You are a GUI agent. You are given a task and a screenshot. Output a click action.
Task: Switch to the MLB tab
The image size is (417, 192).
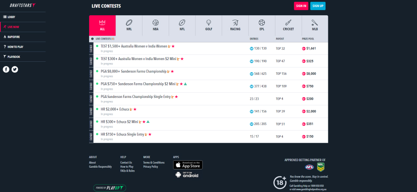click(x=315, y=25)
